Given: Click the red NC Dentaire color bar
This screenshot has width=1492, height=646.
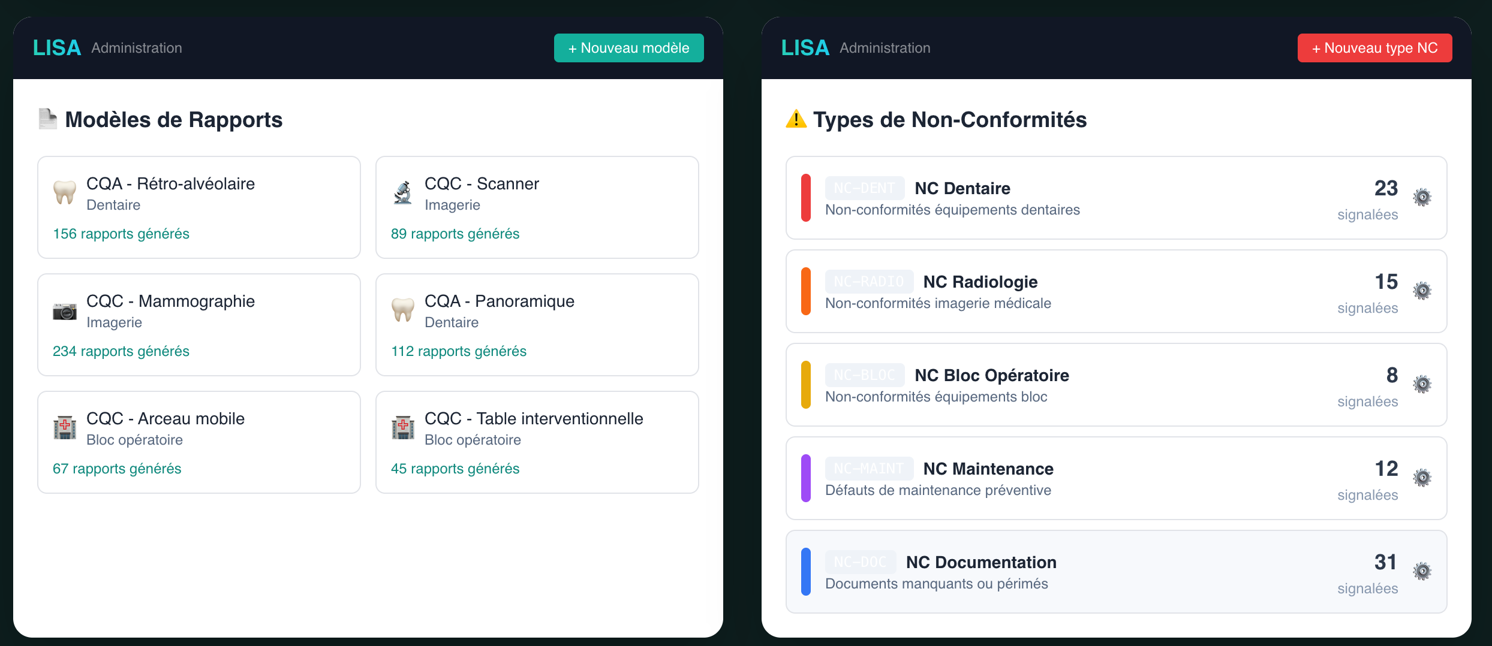Looking at the screenshot, I should click(806, 198).
